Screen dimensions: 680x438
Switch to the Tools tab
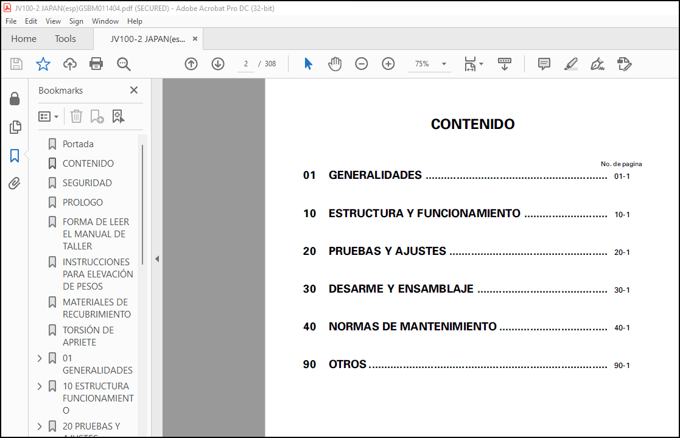[65, 39]
